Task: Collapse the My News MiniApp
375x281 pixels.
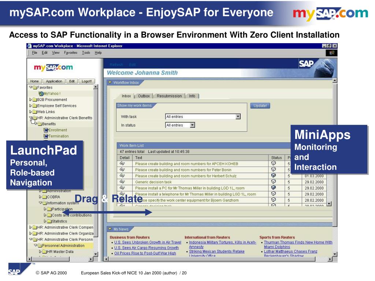Action: click(x=110, y=229)
